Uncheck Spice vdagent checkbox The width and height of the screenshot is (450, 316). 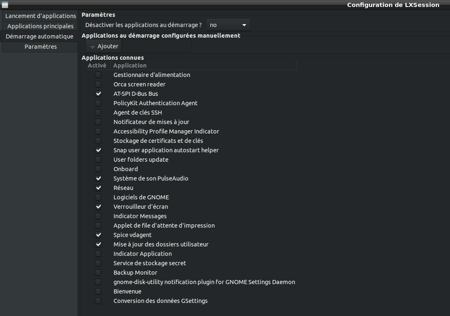pos(98,235)
